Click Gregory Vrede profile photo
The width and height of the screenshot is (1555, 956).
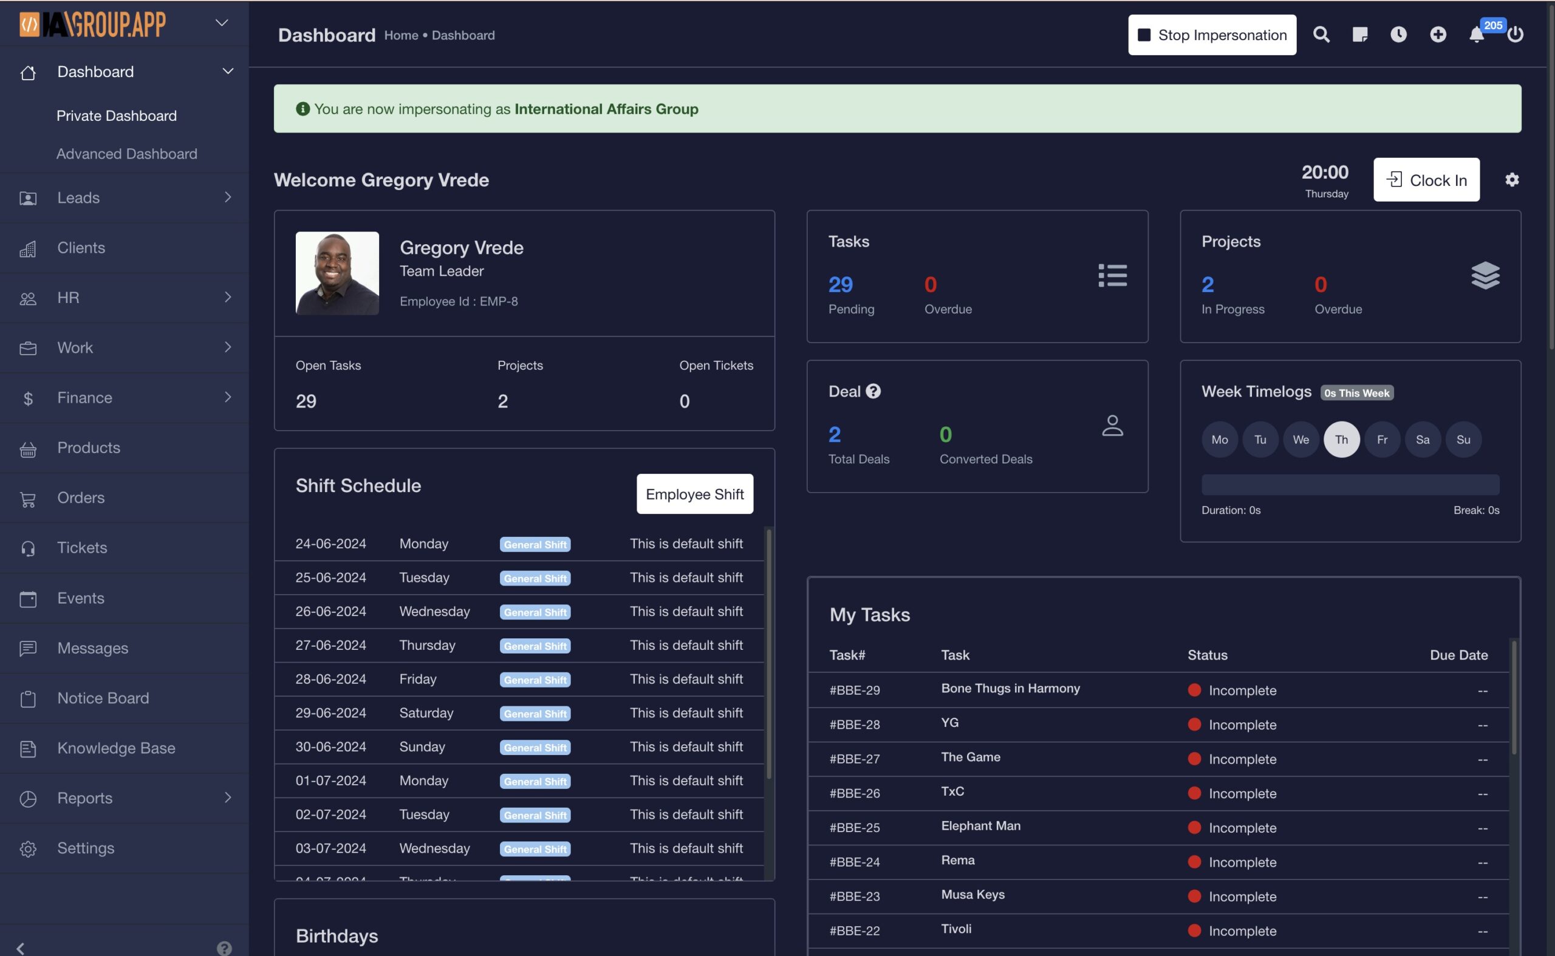pyautogui.click(x=337, y=273)
